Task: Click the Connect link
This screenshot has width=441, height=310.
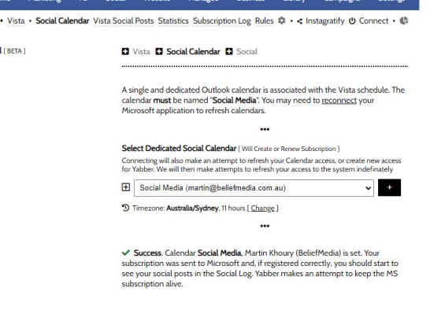Action: click(373, 20)
